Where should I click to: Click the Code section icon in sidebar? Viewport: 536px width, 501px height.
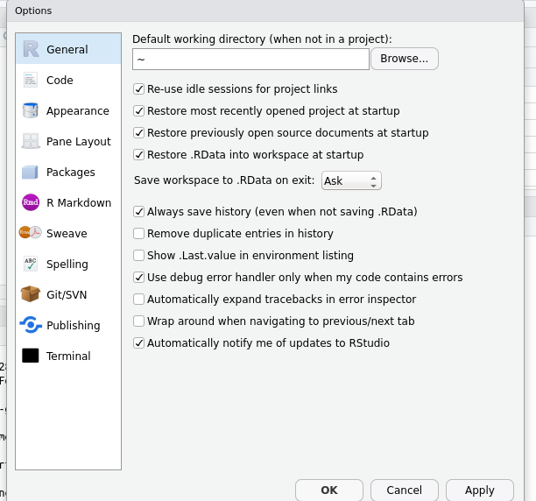pos(31,81)
